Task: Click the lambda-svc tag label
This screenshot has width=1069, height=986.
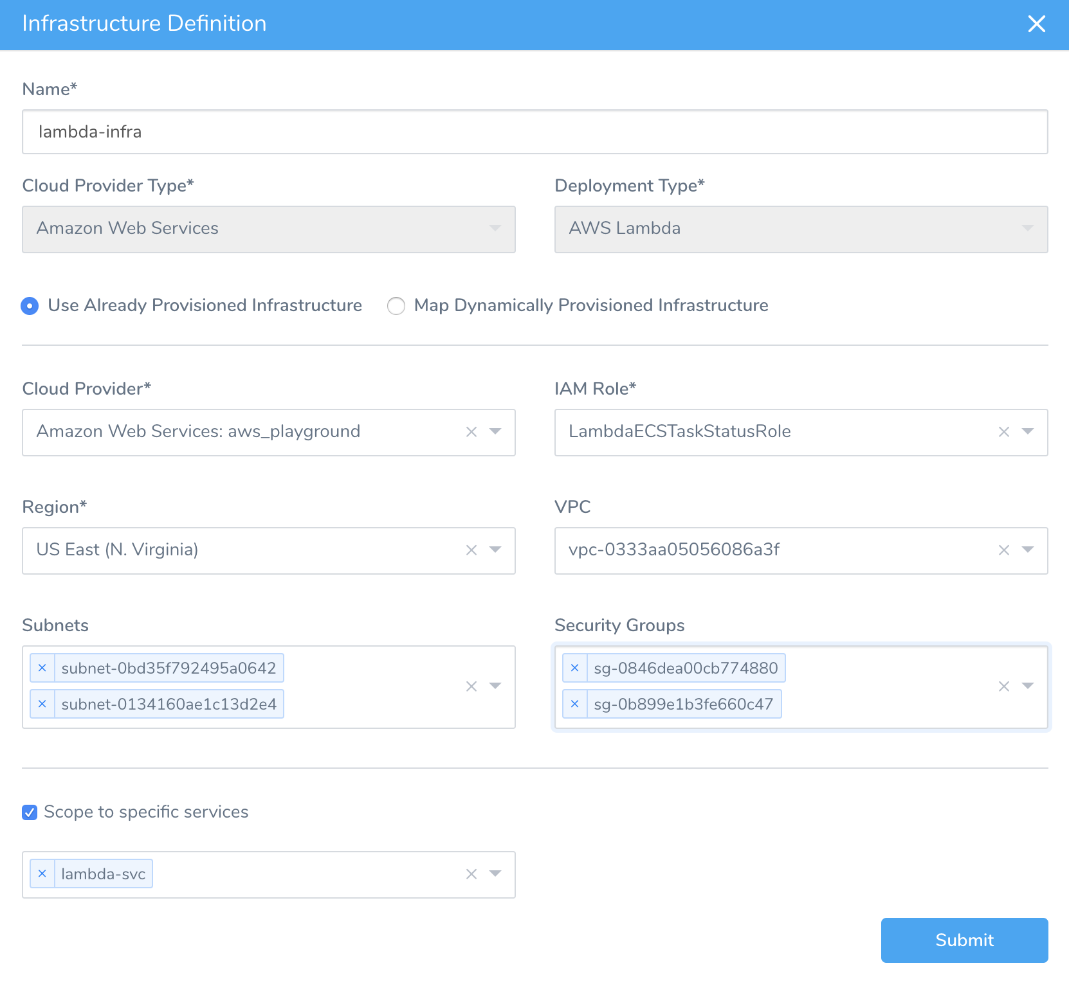Action: point(104,874)
